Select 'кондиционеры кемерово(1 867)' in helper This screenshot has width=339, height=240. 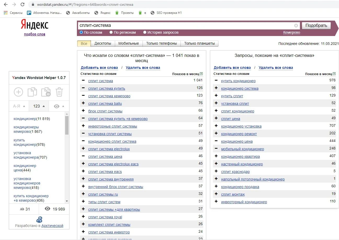(28, 129)
